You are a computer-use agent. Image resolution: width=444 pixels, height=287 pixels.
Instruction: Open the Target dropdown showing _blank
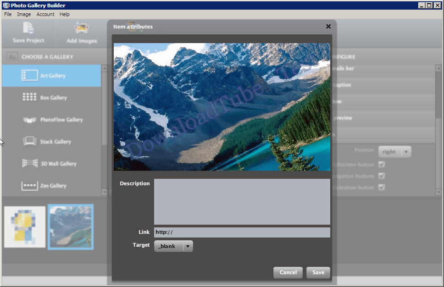click(x=173, y=246)
